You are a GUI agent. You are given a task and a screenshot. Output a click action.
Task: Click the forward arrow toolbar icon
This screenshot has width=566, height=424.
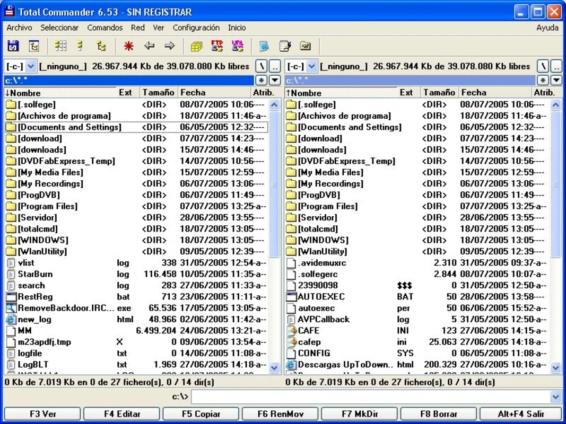(169, 47)
